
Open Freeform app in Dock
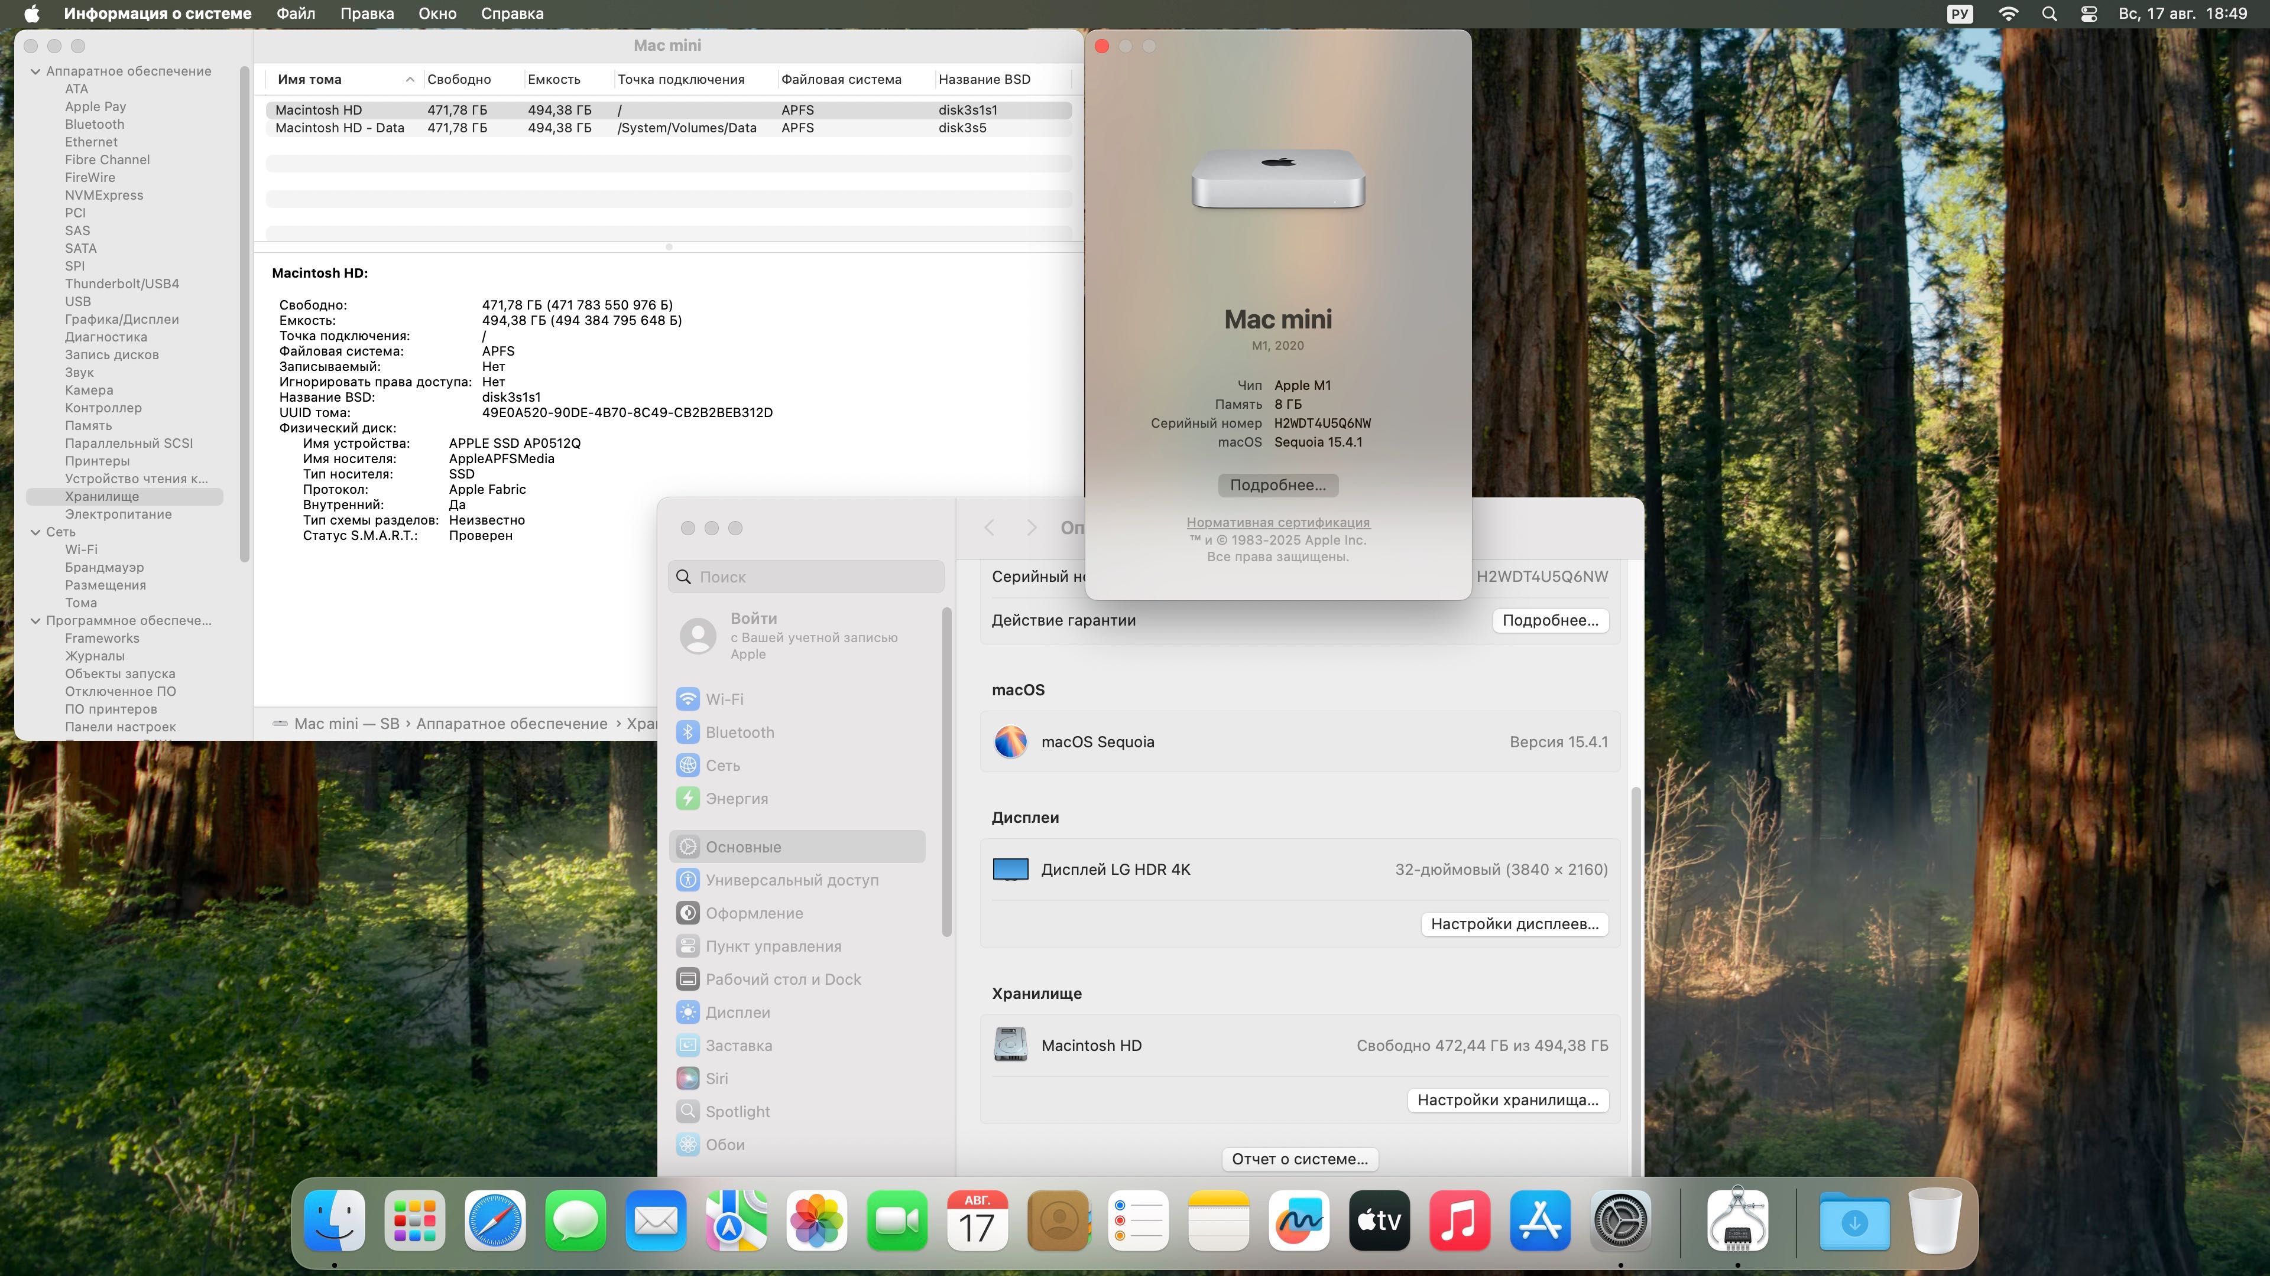[x=1299, y=1220]
